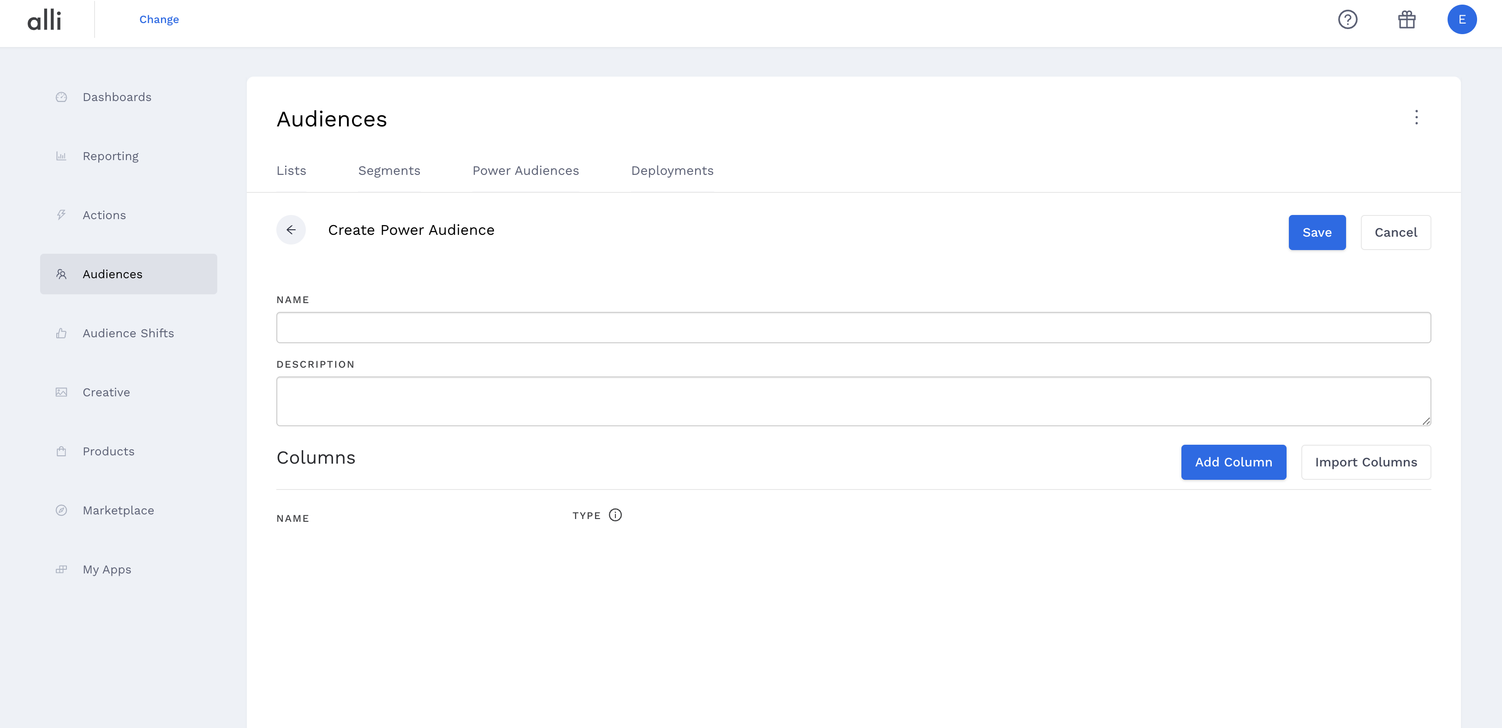
Task: Switch to the Deployments tab
Action: (x=672, y=170)
